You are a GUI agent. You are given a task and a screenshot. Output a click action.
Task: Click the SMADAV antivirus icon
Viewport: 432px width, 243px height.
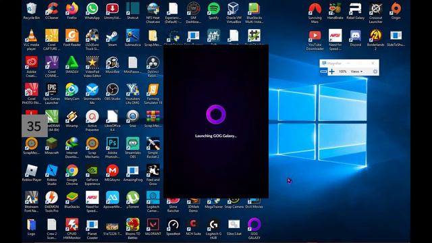tap(72, 65)
